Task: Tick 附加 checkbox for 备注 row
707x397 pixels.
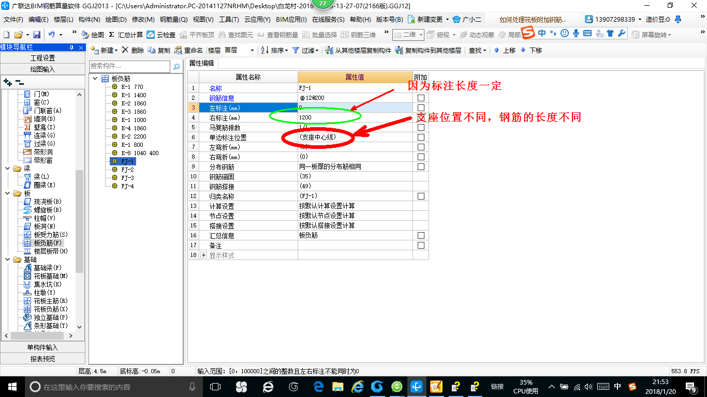Action: pos(421,246)
